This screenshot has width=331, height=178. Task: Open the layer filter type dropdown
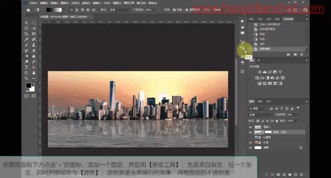pos(257,109)
